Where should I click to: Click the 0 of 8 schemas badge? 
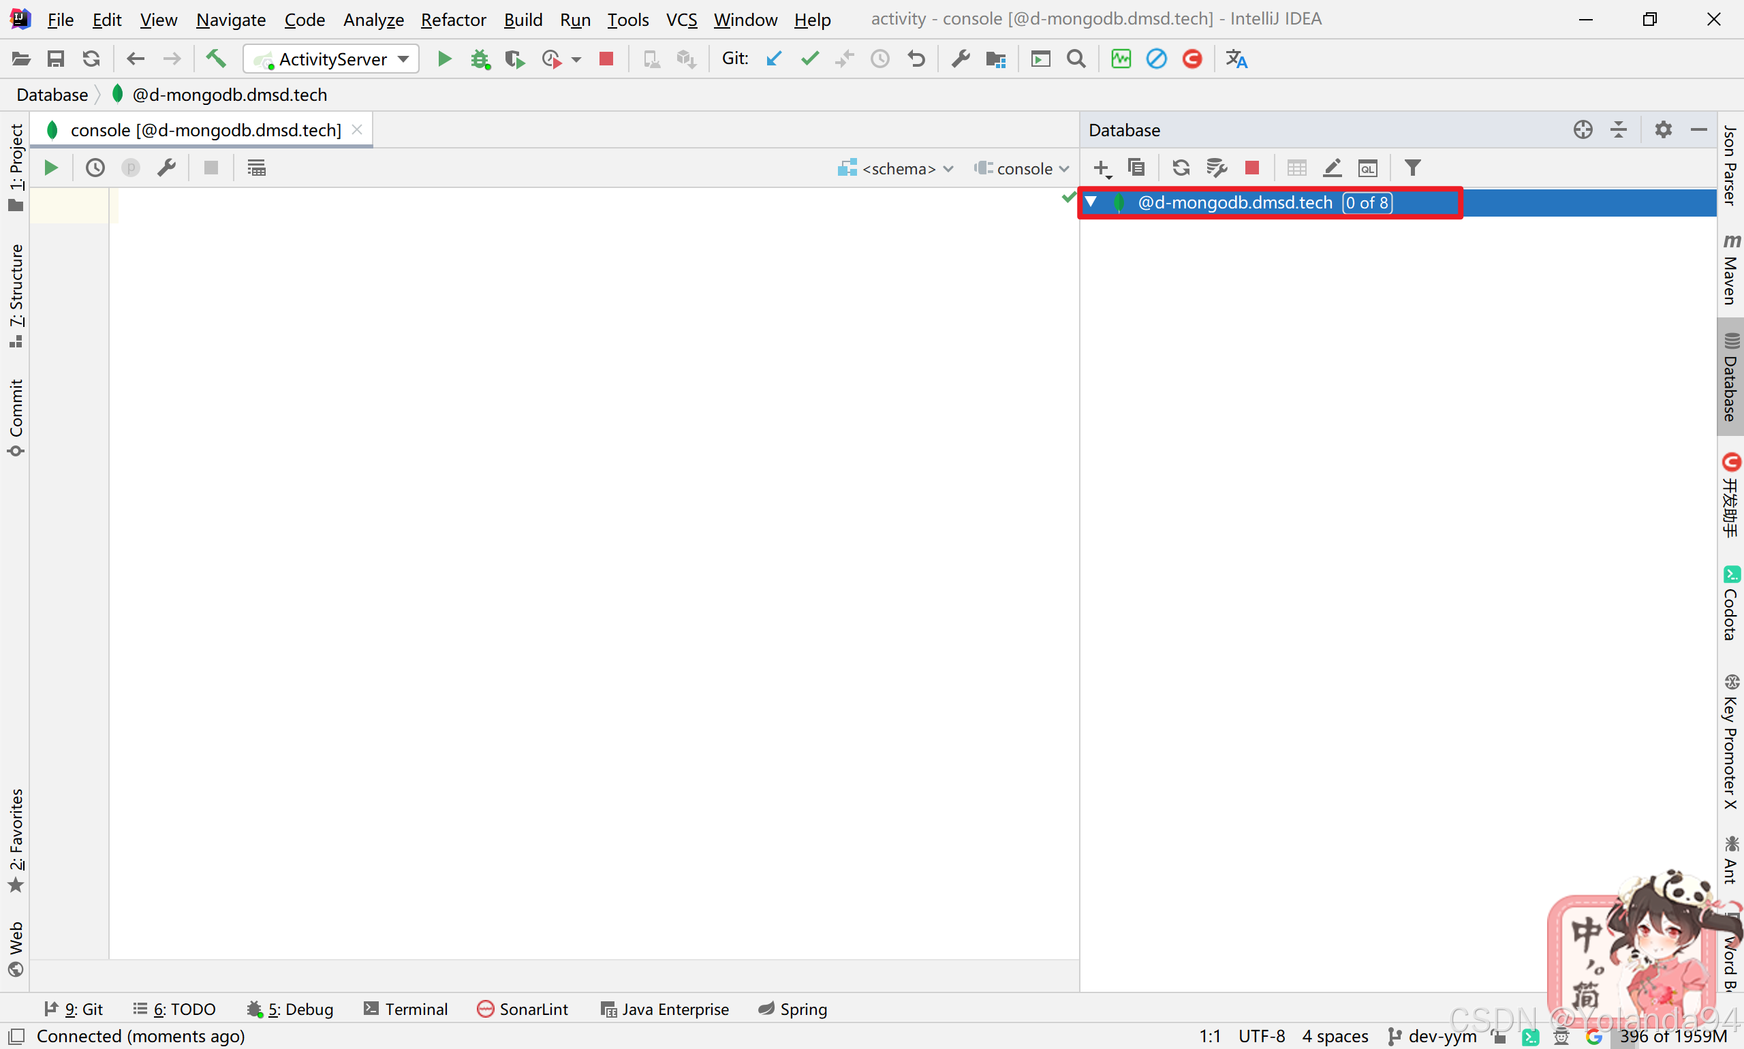[1367, 204]
